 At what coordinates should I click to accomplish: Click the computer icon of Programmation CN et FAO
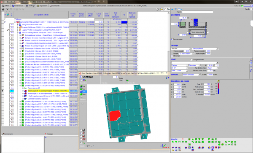tap(20, 25)
